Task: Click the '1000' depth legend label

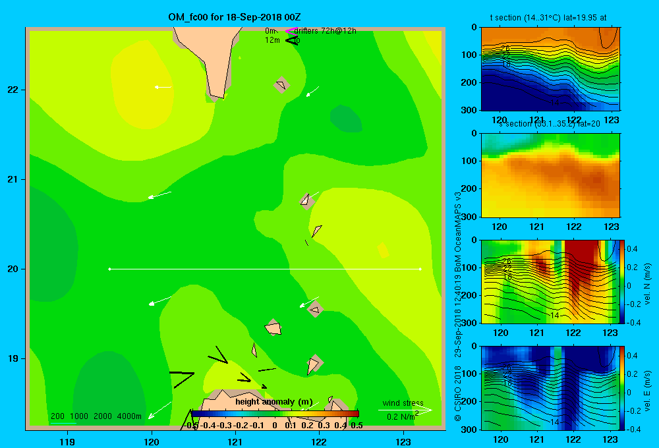Action: click(79, 416)
